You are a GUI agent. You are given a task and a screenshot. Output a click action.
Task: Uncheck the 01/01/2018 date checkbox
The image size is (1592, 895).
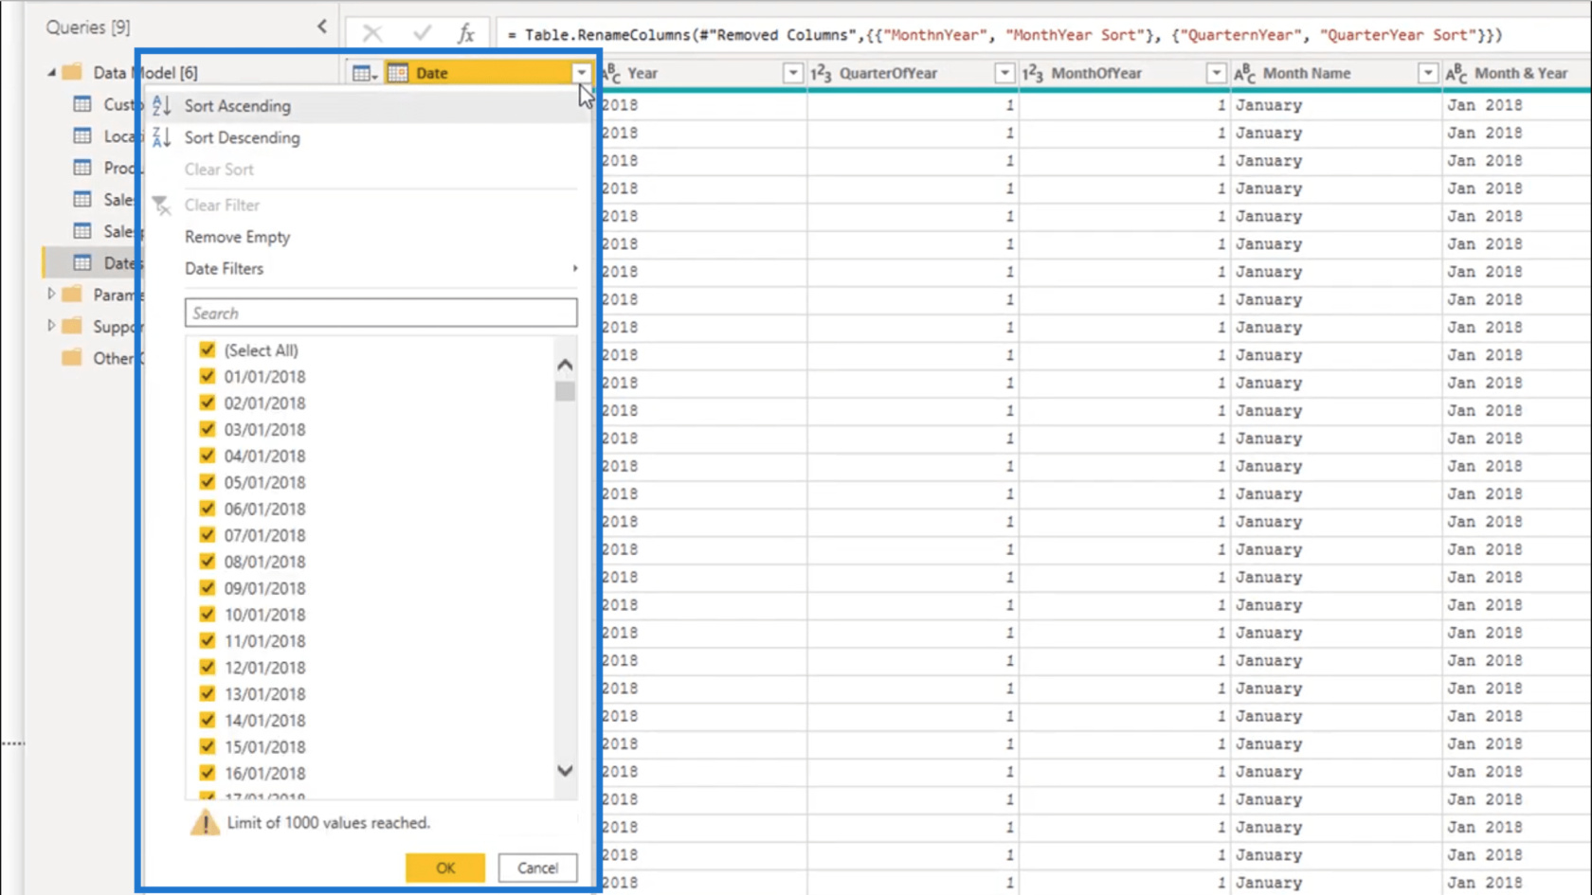(208, 376)
